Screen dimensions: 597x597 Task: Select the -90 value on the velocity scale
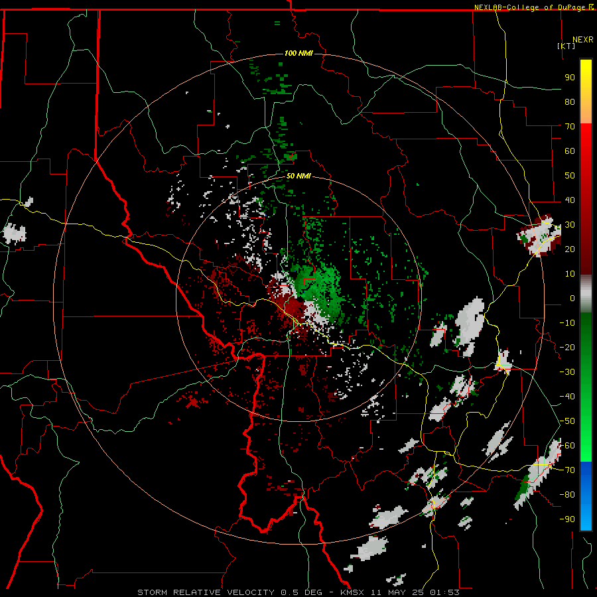pyautogui.click(x=567, y=519)
